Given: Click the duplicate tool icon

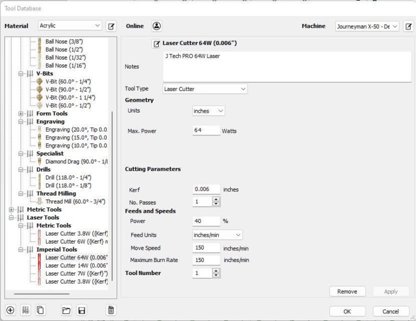Looking at the screenshot, I should (40, 310).
